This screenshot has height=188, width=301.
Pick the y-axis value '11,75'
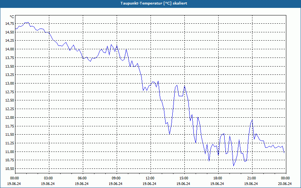click(10, 126)
